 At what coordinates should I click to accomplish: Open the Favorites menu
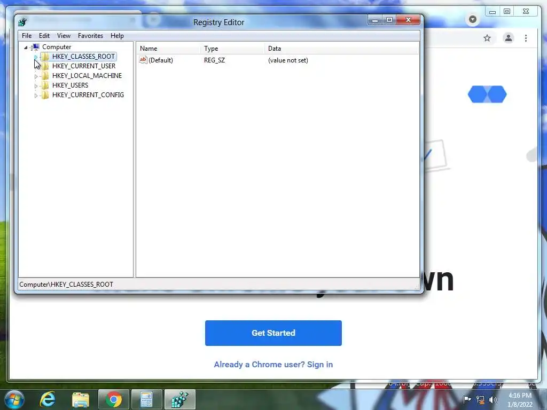pos(90,36)
